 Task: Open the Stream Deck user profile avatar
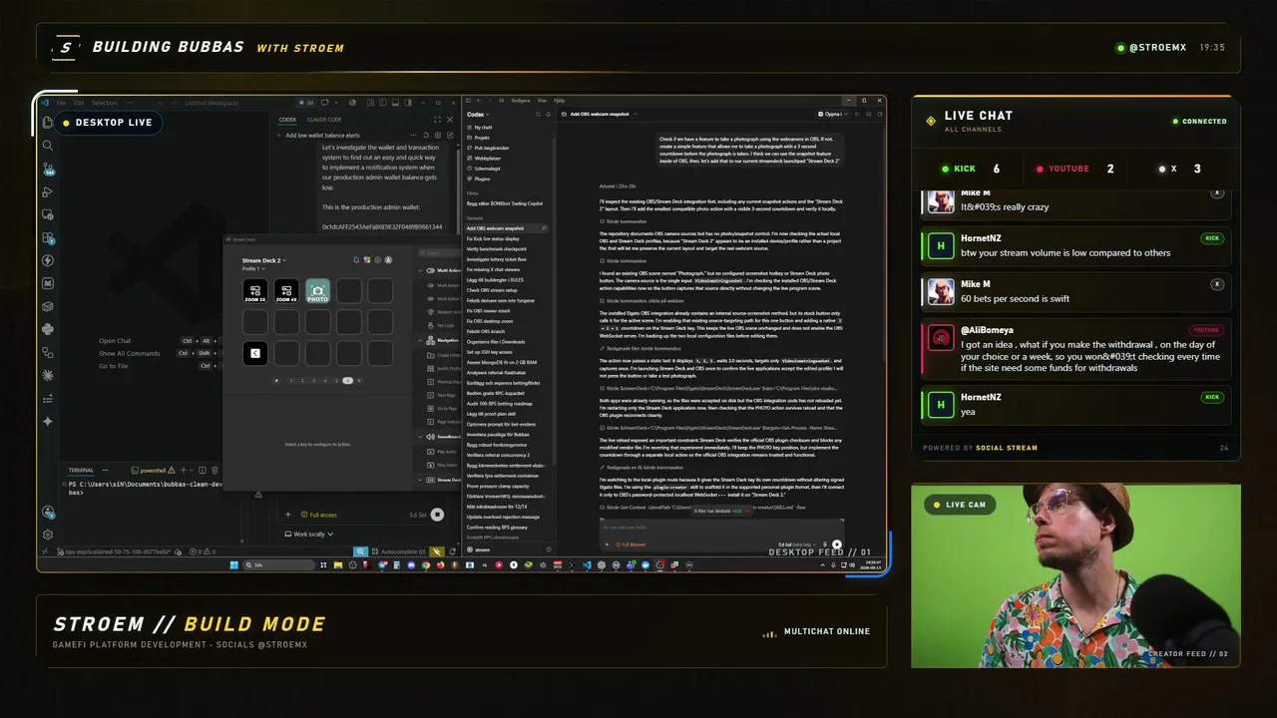(x=389, y=260)
